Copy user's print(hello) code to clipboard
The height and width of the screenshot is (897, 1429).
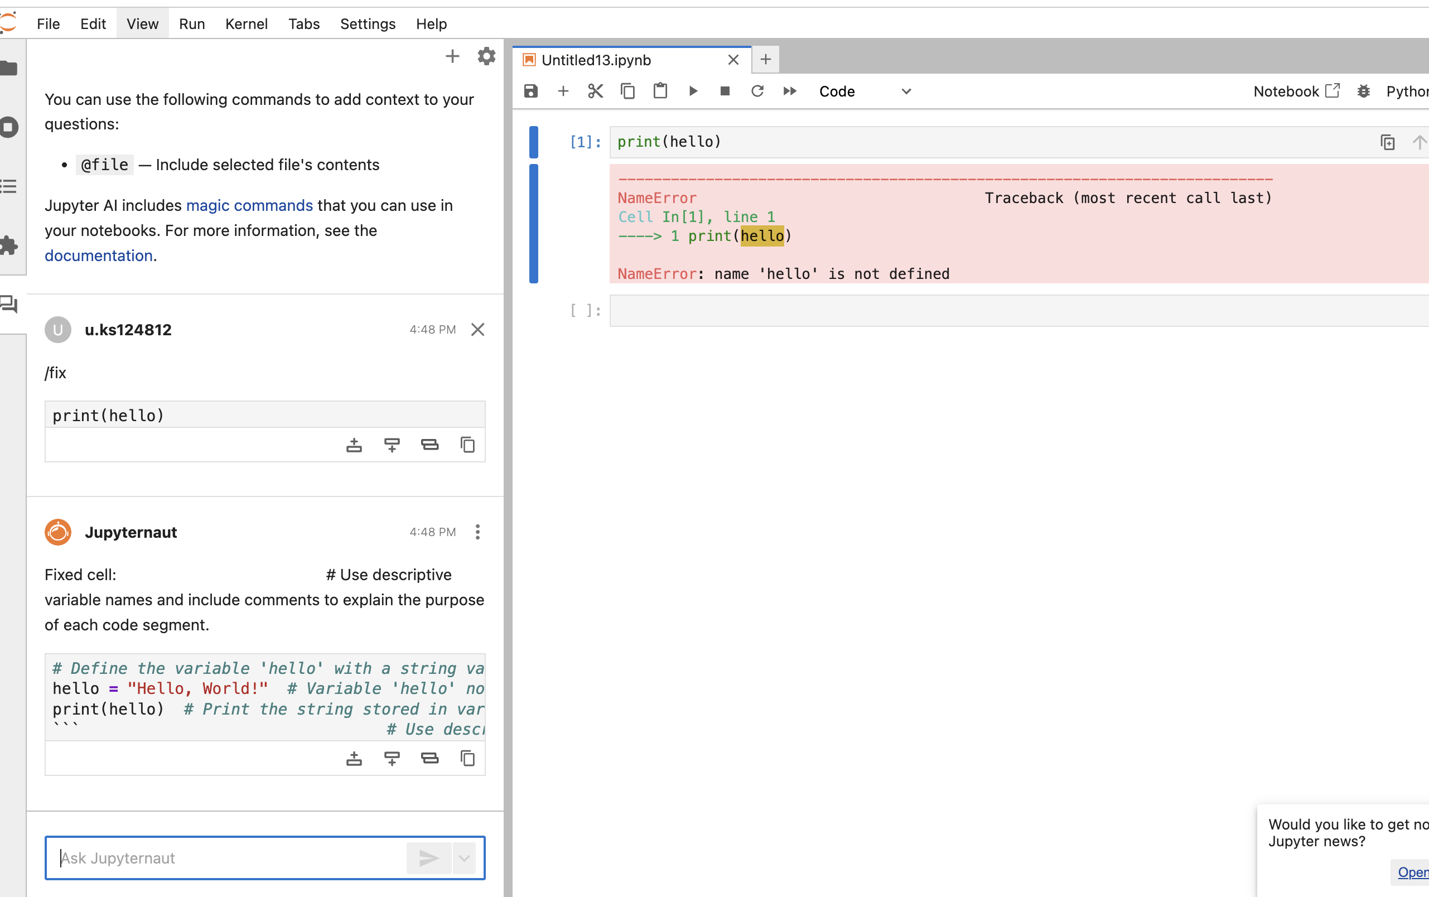point(468,445)
